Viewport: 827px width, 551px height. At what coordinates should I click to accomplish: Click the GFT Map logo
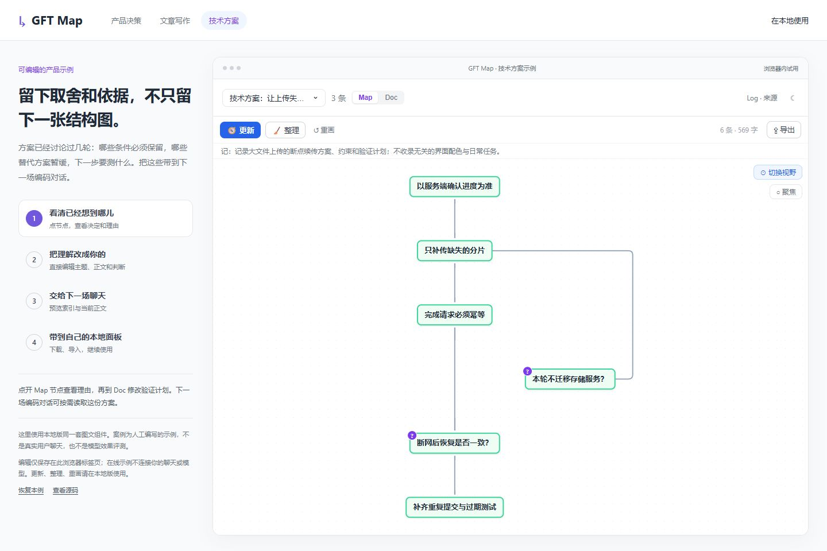tap(51, 21)
